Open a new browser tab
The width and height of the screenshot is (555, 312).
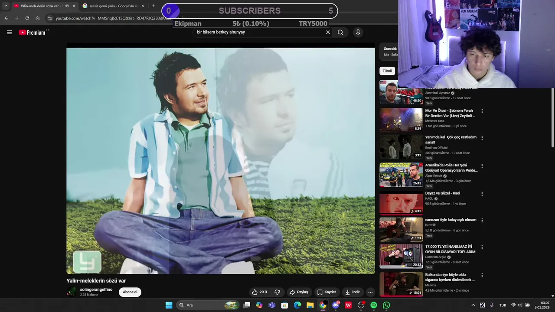pyautogui.click(x=153, y=6)
